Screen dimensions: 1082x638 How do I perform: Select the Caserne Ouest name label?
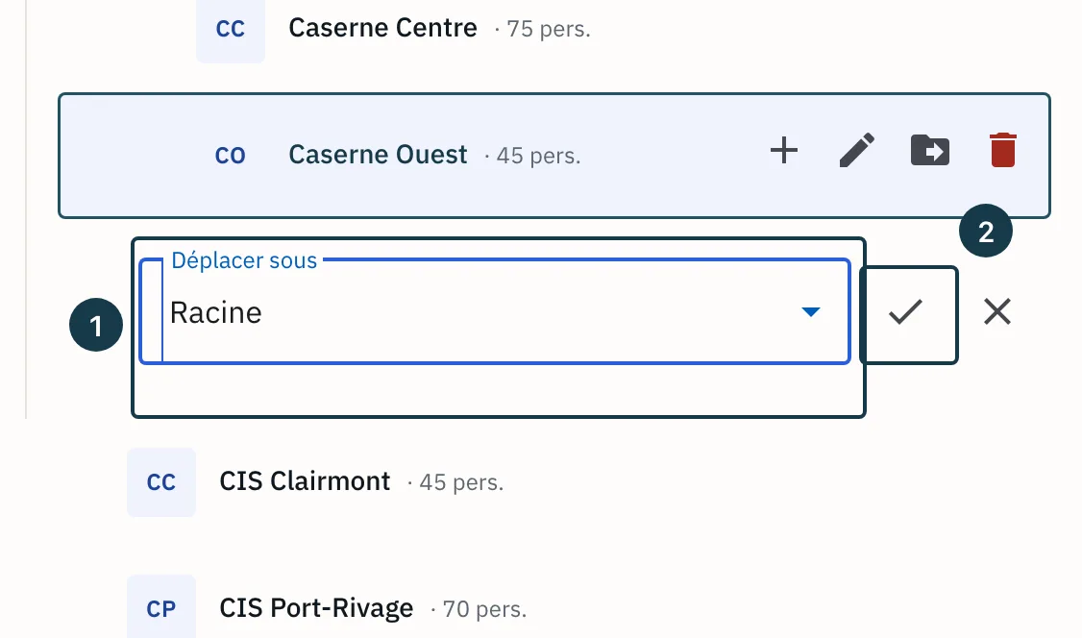tap(379, 155)
